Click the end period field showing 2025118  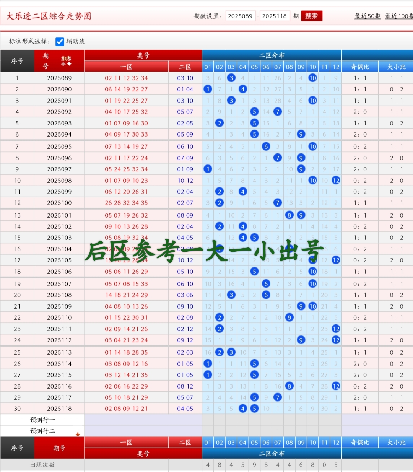[x=274, y=16]
